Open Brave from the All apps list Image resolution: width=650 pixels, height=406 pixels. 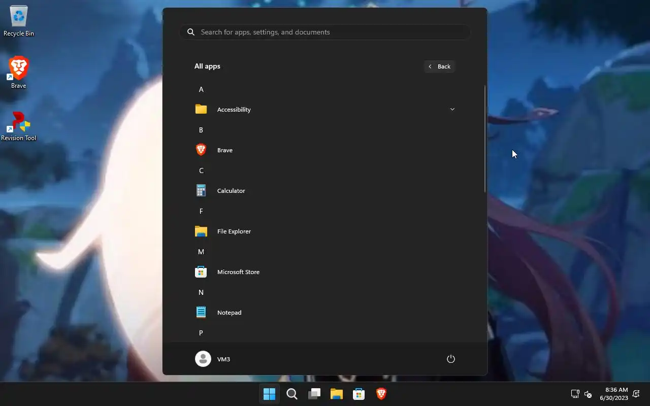tap(325, 150)
